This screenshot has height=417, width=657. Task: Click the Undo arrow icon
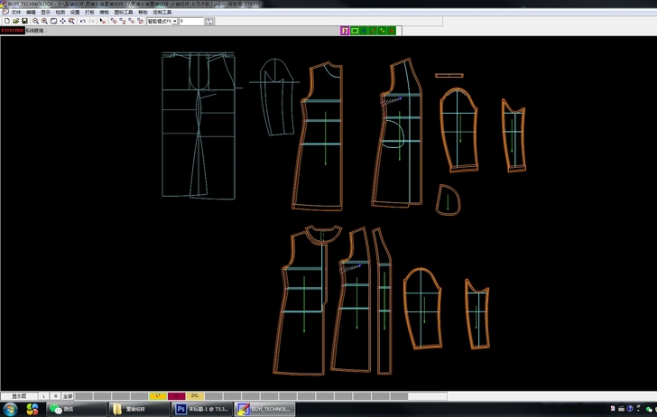pyautogui.click(x=82, y=21)
